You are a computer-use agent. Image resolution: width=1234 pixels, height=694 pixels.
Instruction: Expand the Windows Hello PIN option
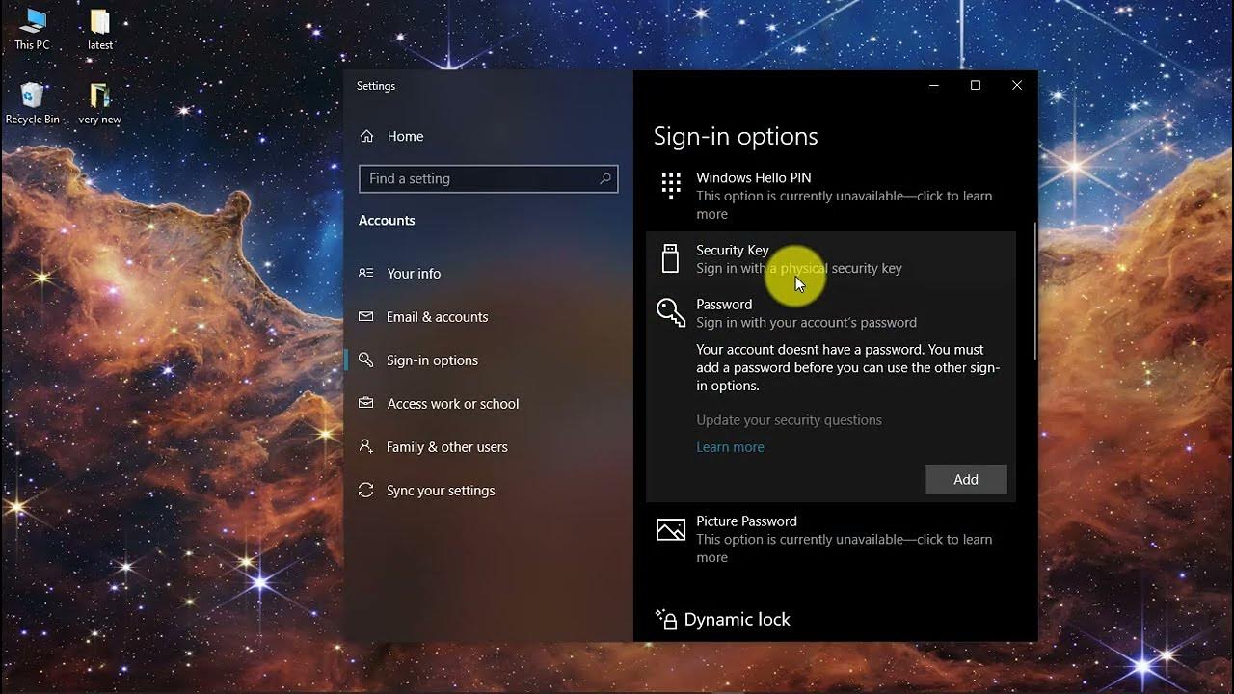click(x=830, y=195)
